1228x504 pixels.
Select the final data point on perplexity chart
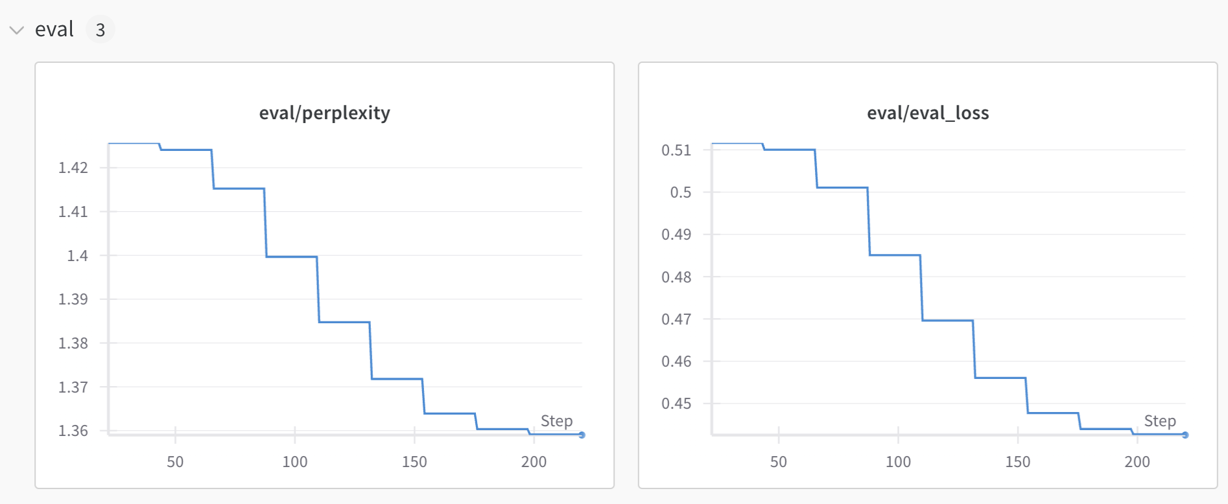(582, 435)
